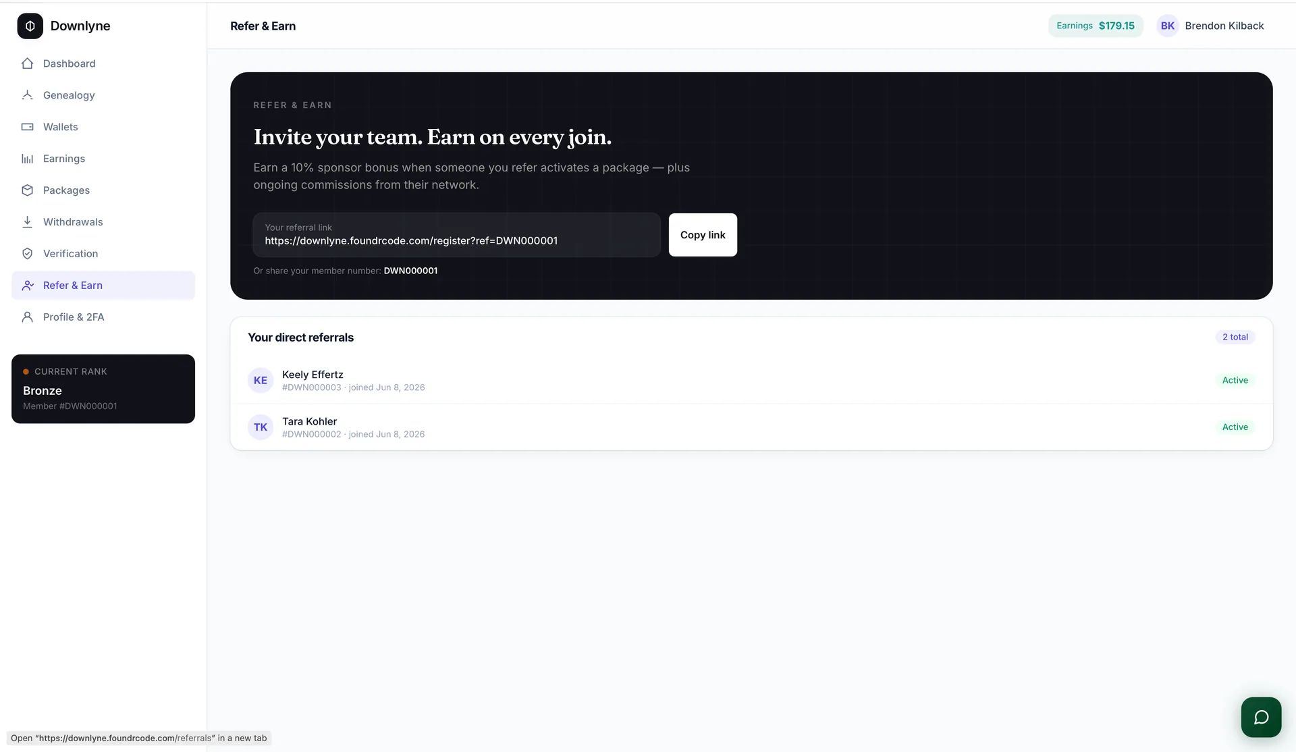Click the Copy link button
This screenshot has width=1296, height=752.
click(703, 235)
